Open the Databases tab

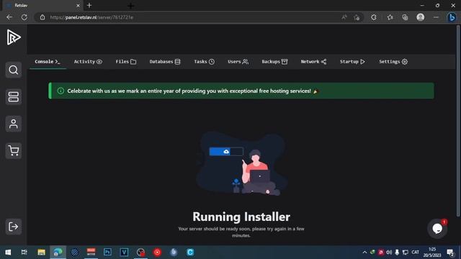click(x=165, y=62)
